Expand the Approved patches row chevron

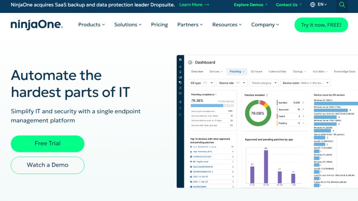(303, 110)
